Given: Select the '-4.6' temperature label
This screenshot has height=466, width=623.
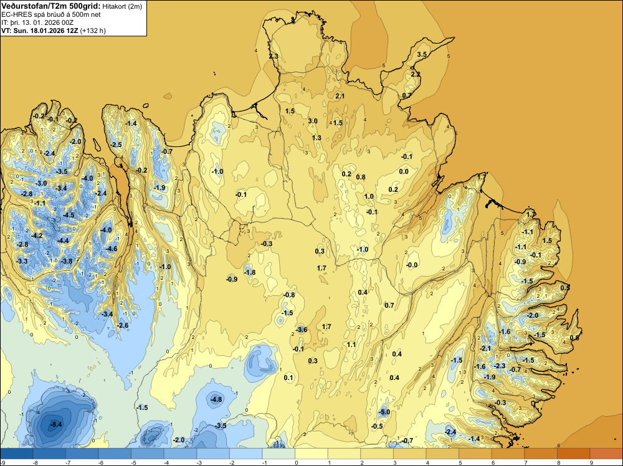Looking at the screenshot, I should pos(112,249).
